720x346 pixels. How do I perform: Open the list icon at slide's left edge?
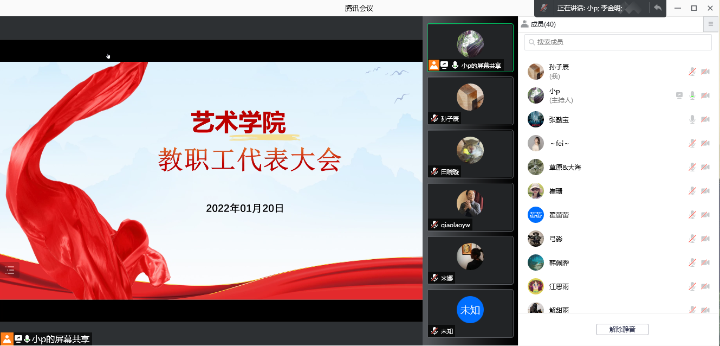click(10, 270)
